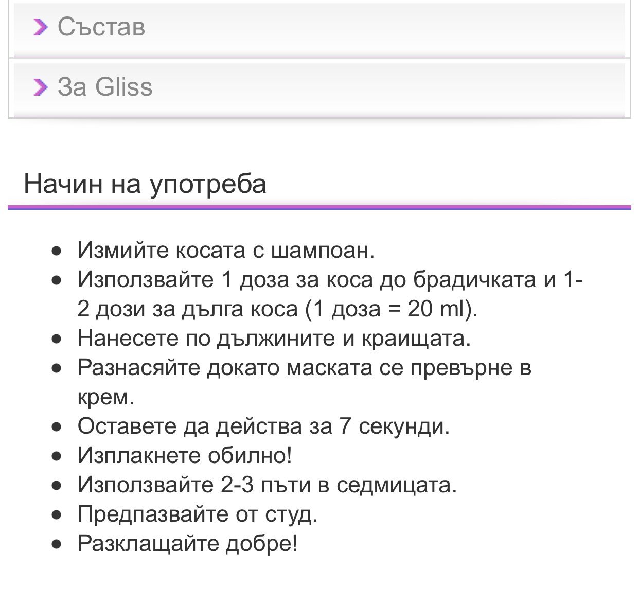Click the line 'Използвайте 1 доза за коса'
Screen dimensions: 639x605
pyautogui.click(x=329, y=279)
